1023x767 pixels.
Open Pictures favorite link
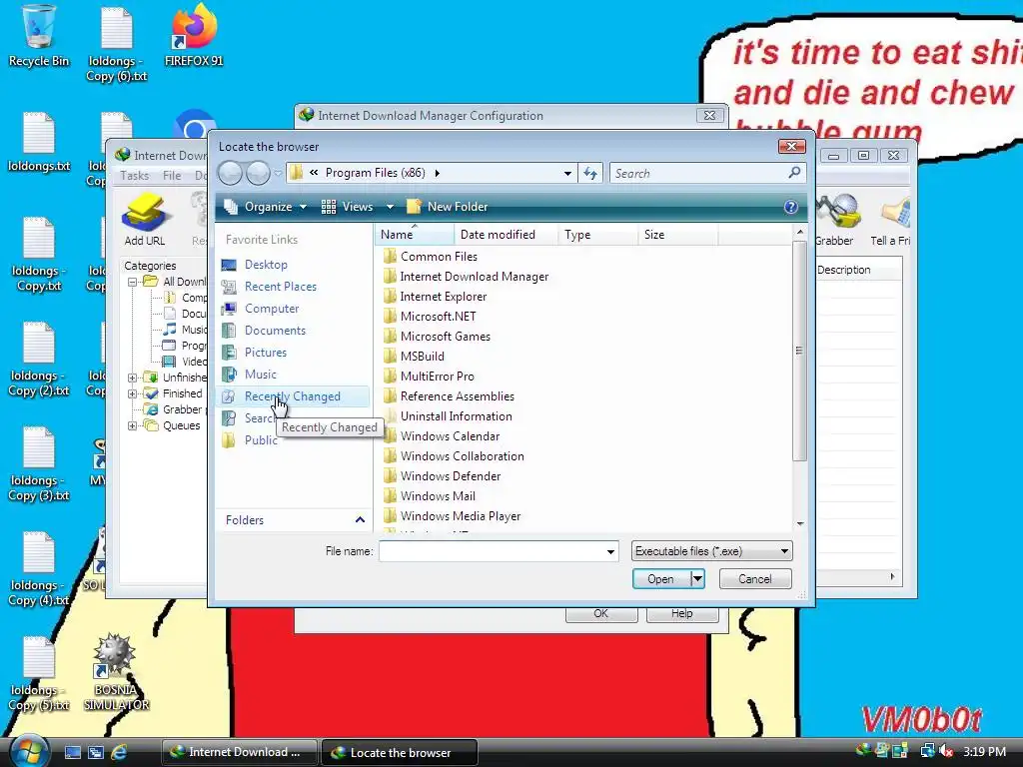coord(266,353)
